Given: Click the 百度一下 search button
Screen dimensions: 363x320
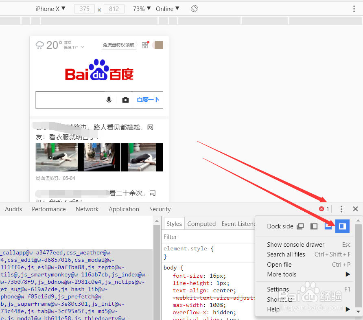Looking at the screenshot, I should [148, 100].
